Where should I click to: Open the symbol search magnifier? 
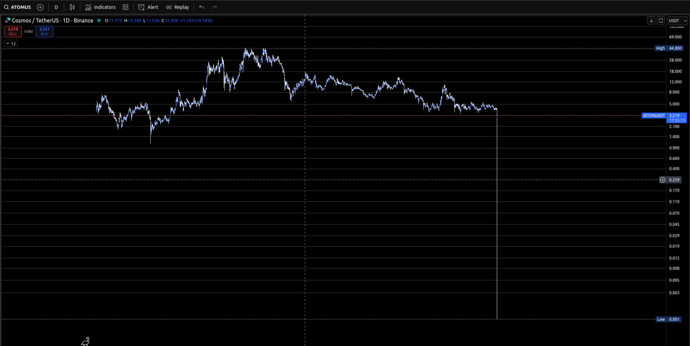(x=6, y=7)
